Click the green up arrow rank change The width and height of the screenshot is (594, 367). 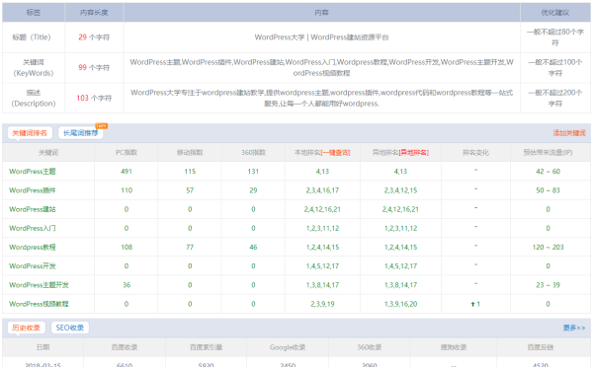(472, 304)
